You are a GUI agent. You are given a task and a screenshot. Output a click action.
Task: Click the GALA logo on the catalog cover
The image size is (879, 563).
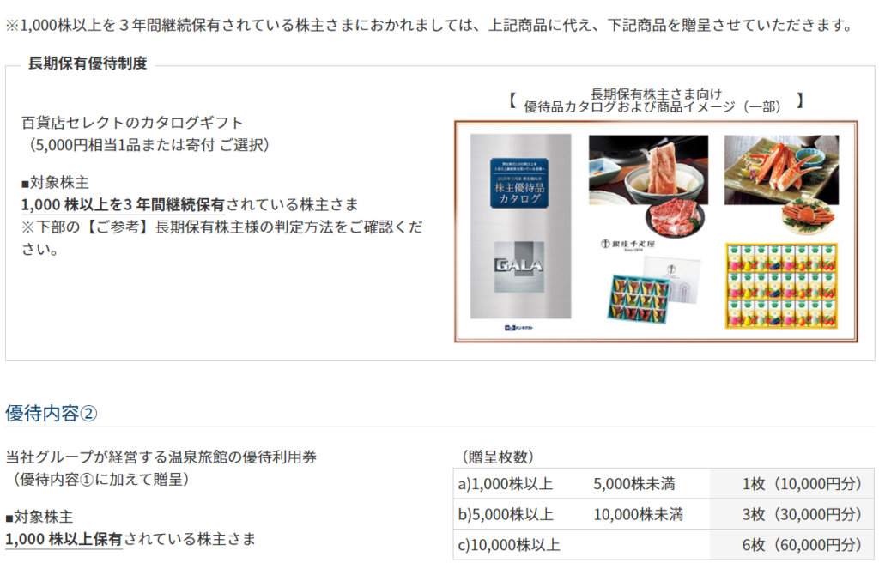(519, 267)
